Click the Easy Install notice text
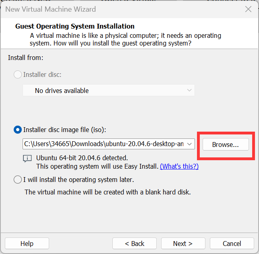The image size is (259, 254). (x=97, y=166)
